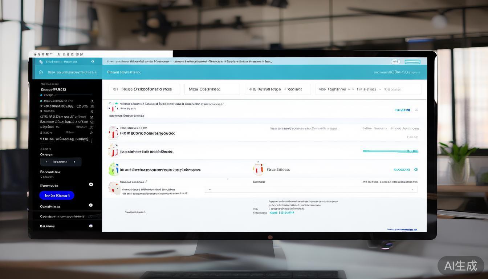This screenshot has width=488, height=279.
Task: Click the avatar icon at center of list
Action: click(258, 169)
